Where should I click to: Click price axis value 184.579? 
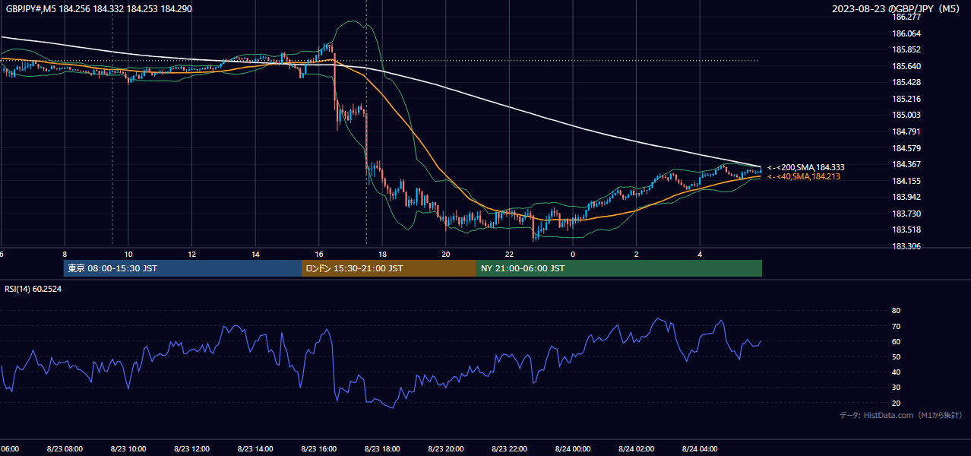[x=906, y=148]
